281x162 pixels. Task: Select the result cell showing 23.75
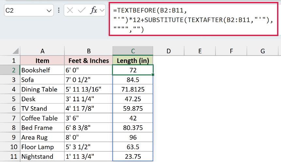[x=133, y=156]
